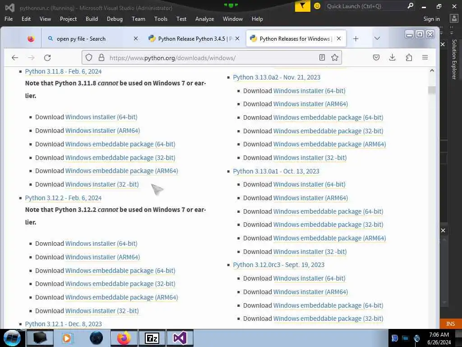Open Python 3.11.8 - Feb. 6, 2024 link
Image resolution: width=462 pixels, height=347 pixels.
[x=63, y=71]
